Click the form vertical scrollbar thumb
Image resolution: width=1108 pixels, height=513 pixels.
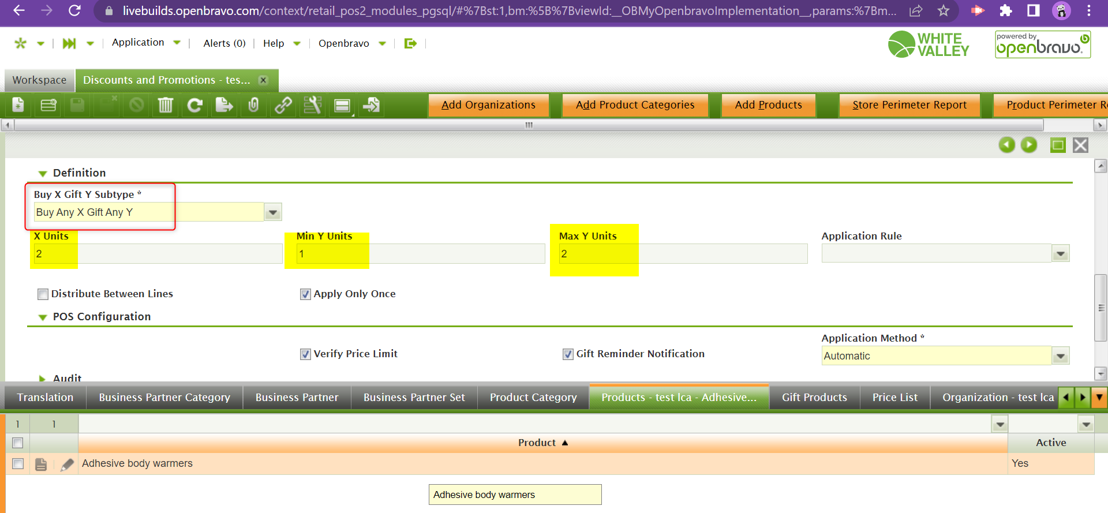(1101, 308)
